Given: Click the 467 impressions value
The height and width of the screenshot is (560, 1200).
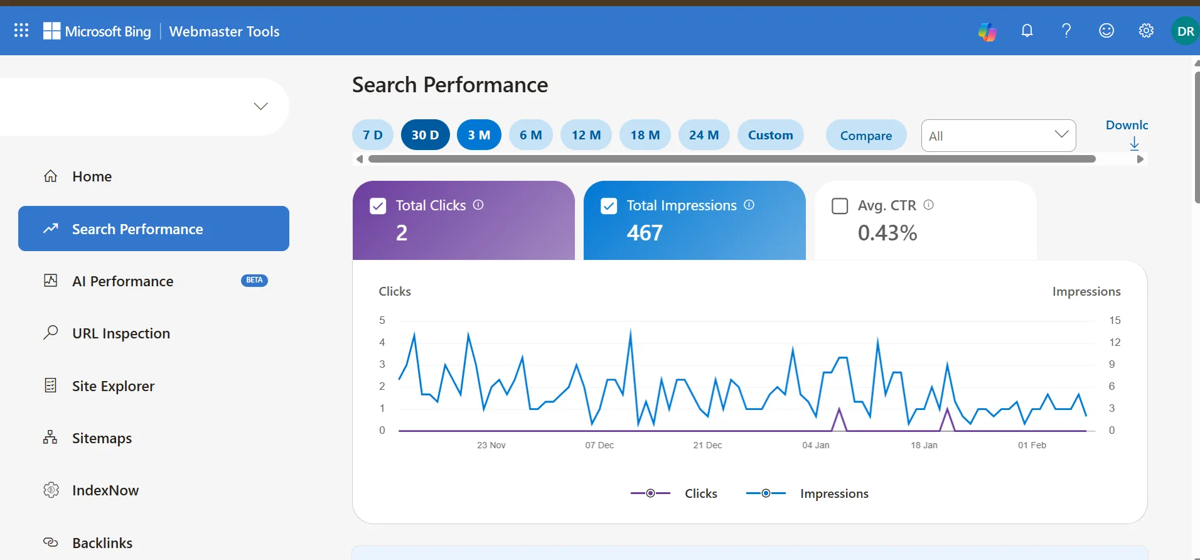Looking at the screenshot, I should [645, 233].
